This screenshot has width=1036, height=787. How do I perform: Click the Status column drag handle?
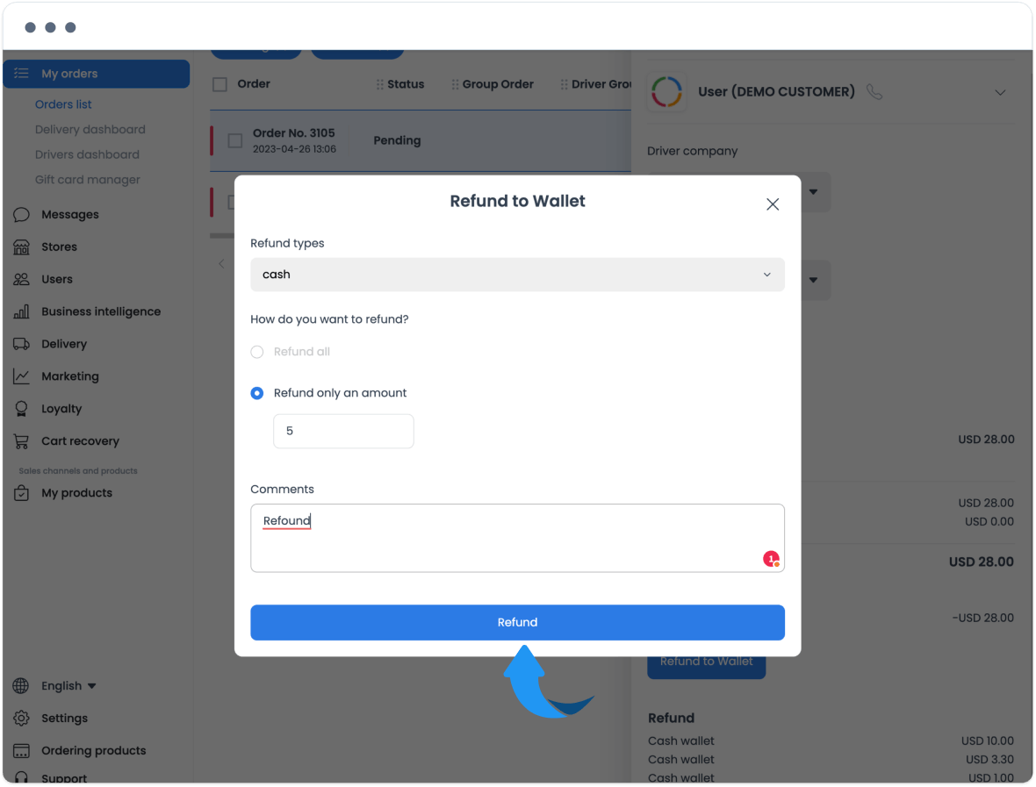(380, 84)
